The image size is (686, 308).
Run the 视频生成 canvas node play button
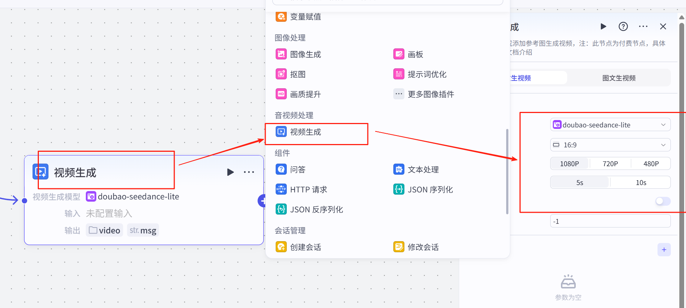tap(230, 172)
